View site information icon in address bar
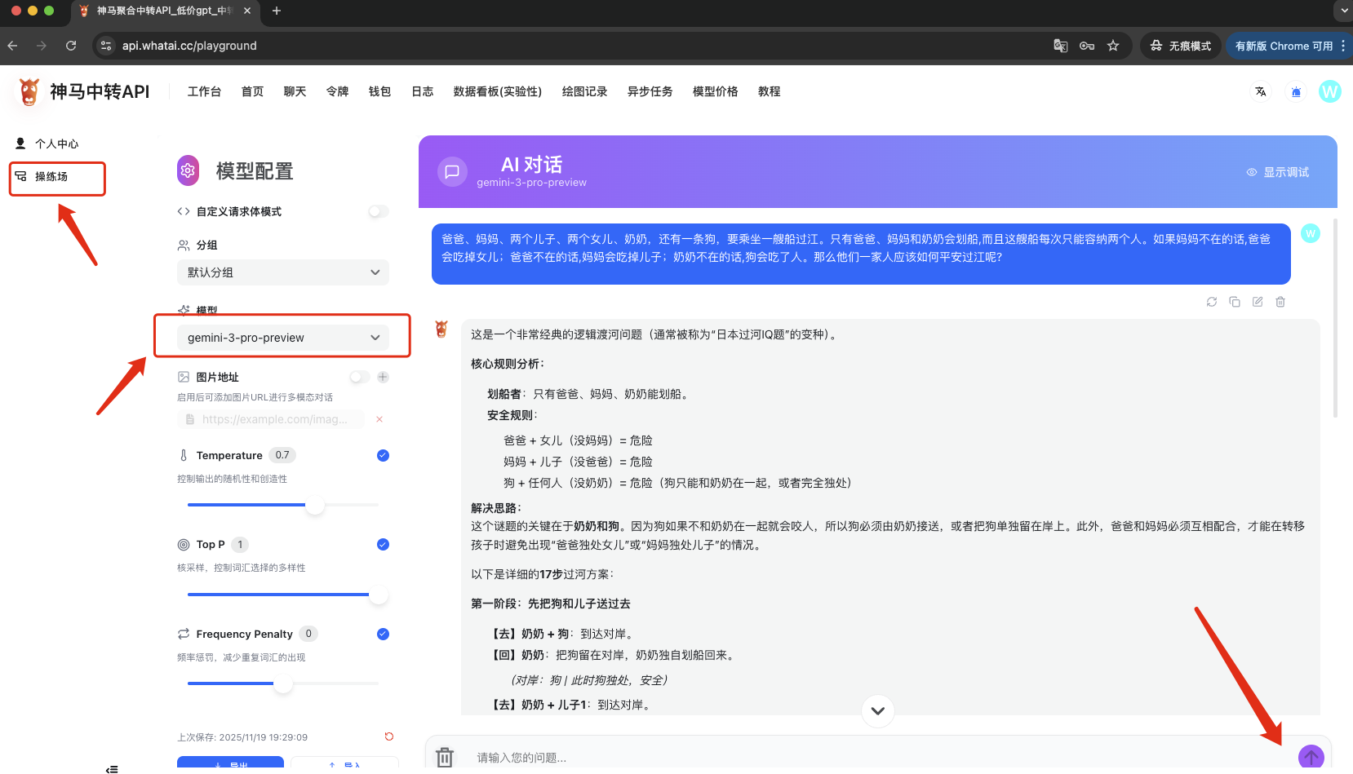The height and width of the screenshot is (774, 1353). pyautogui.click(x=106, y=46)
